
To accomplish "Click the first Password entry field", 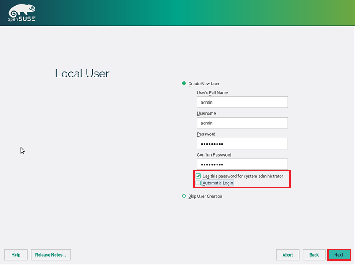I will coord(242,144).
